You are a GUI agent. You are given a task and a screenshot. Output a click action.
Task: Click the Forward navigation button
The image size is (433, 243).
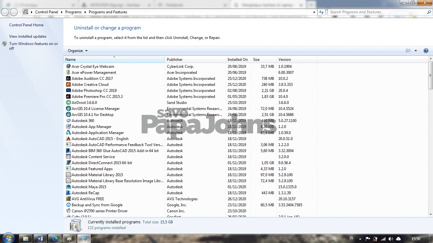[x=14, y=12]
